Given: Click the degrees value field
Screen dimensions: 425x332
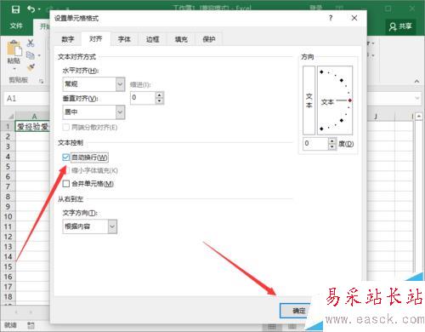Looking at the screenshot, I should (x=315, y=144).
